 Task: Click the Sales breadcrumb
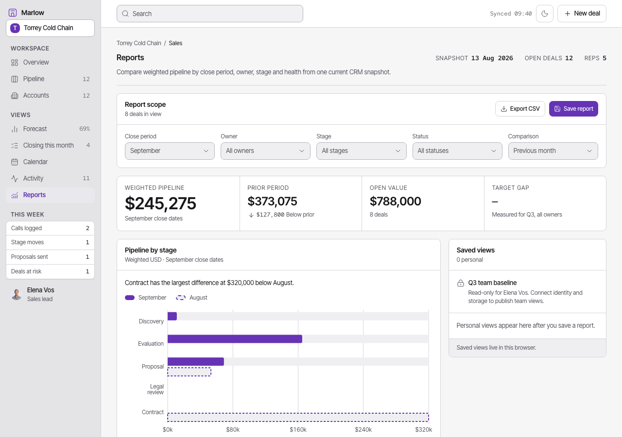(175, 43)
